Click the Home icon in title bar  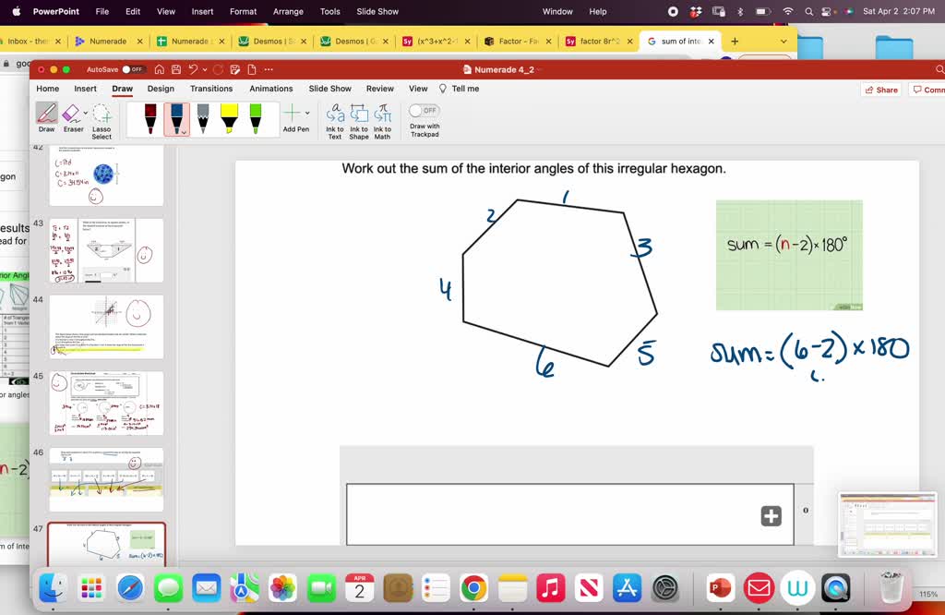coord(160,69)
